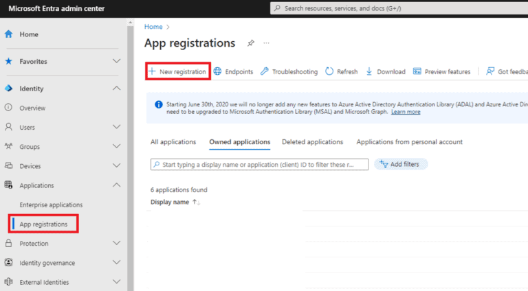The height and width of the screenshot is (291, 528).
Task: Click the Home breadcrumb link
Action: [x=153, y=27]
